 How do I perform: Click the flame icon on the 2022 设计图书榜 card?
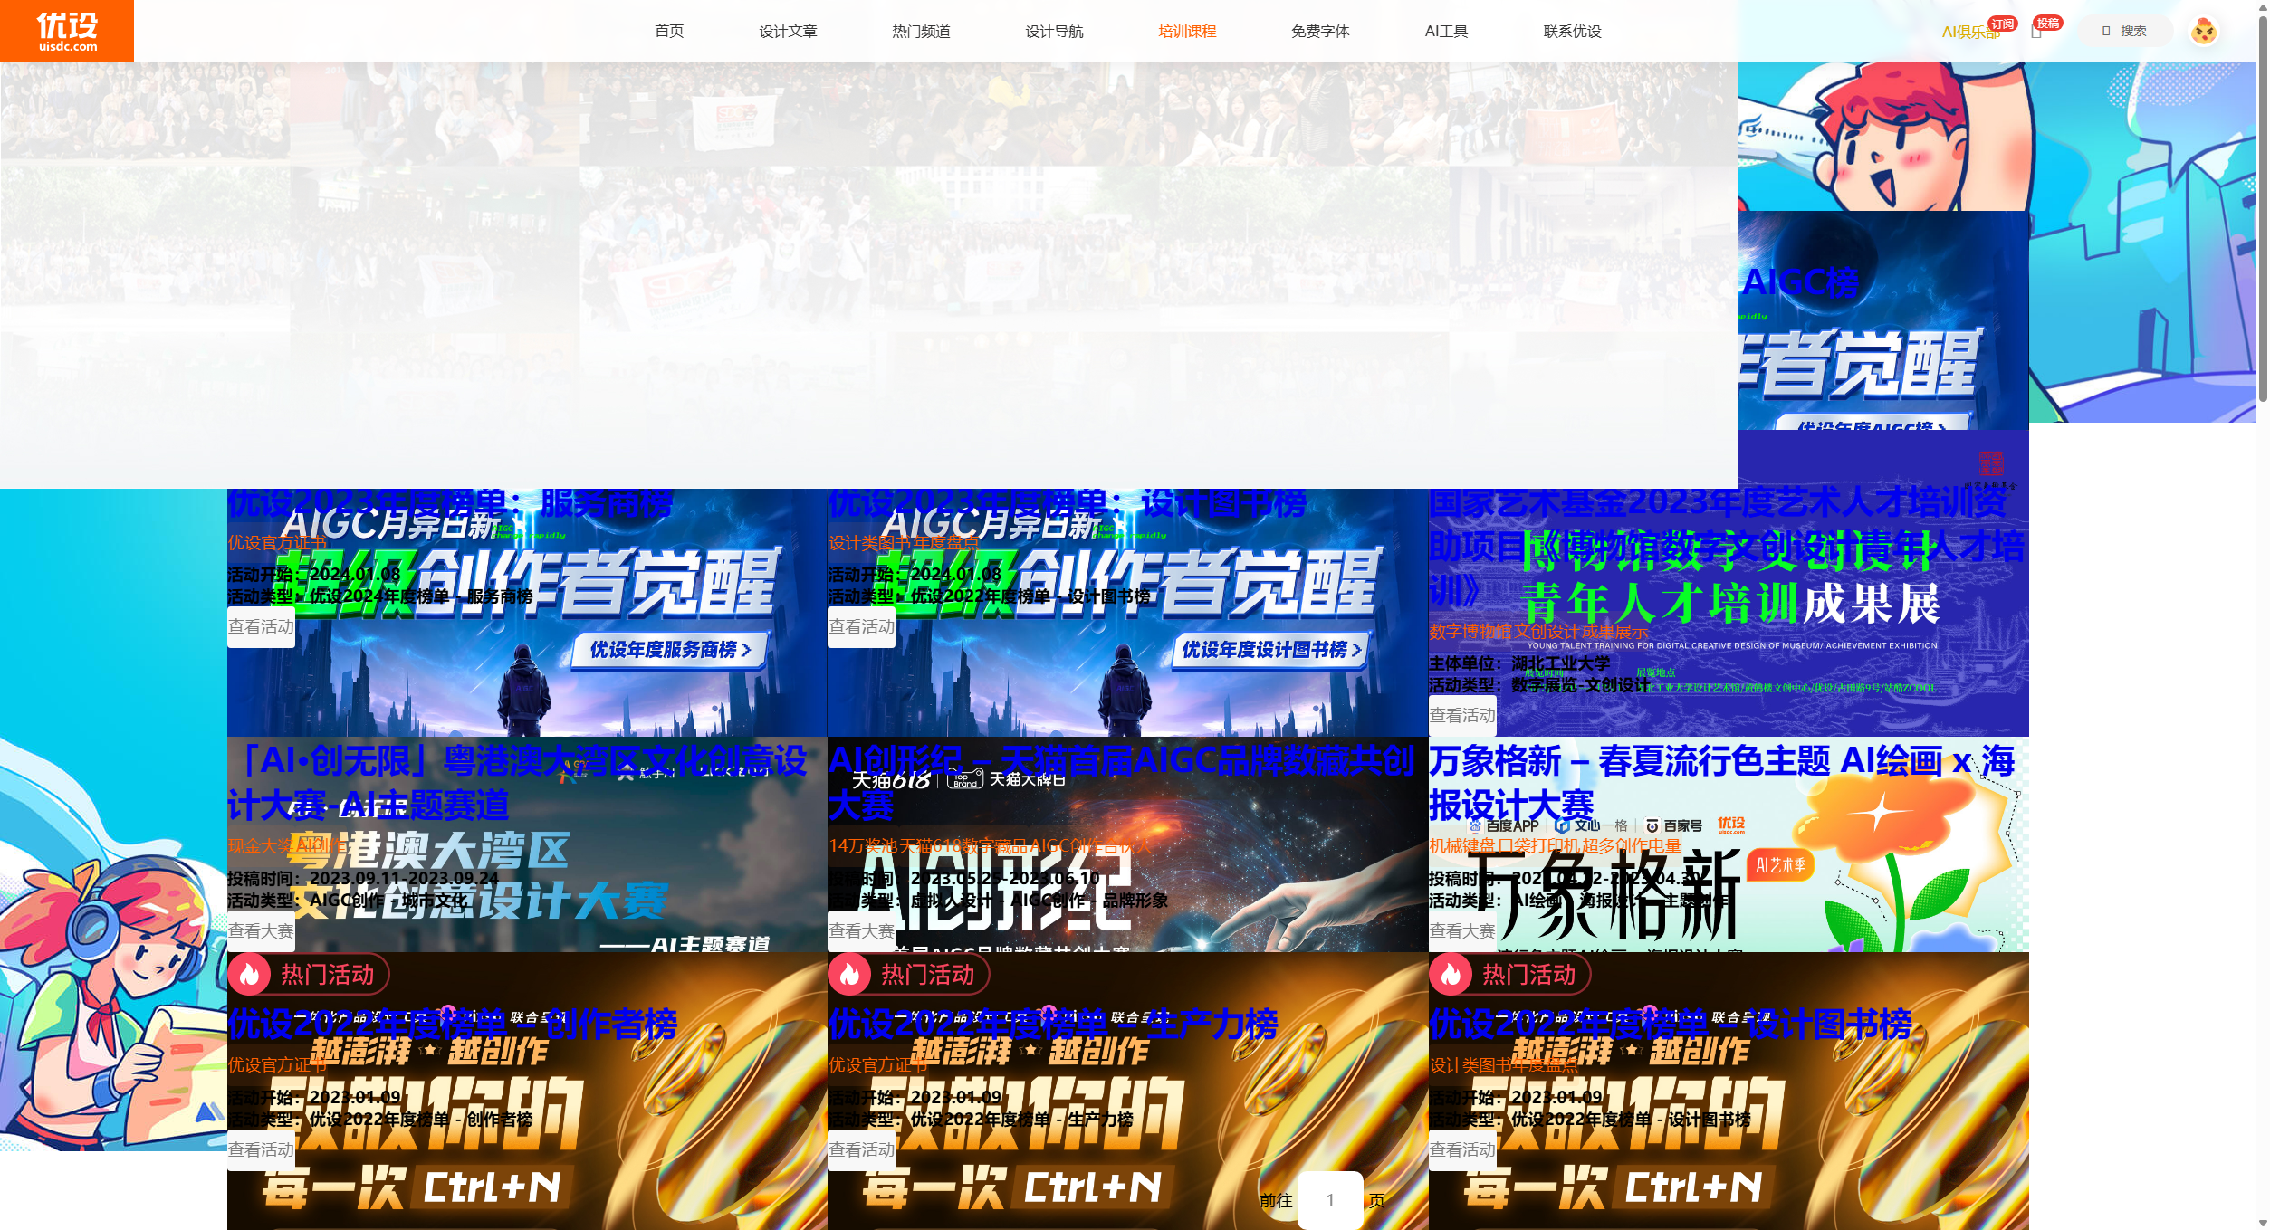(1451, 974)
